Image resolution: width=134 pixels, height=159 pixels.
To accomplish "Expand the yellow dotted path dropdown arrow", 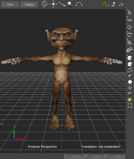I will 109,5.
